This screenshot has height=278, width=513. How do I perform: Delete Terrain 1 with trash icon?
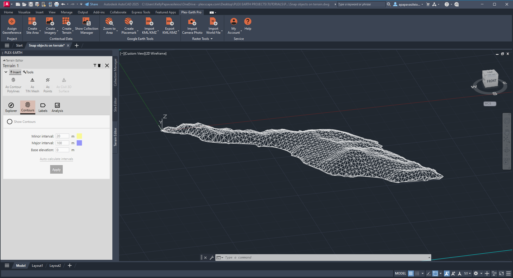click(x=99, y=66)
